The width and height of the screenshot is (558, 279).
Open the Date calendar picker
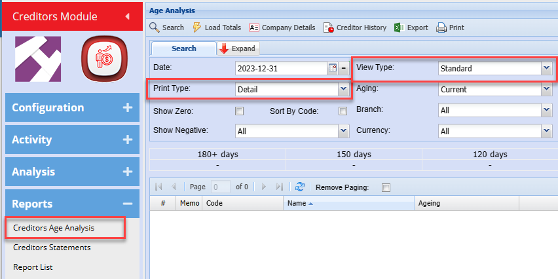[332, 68]
